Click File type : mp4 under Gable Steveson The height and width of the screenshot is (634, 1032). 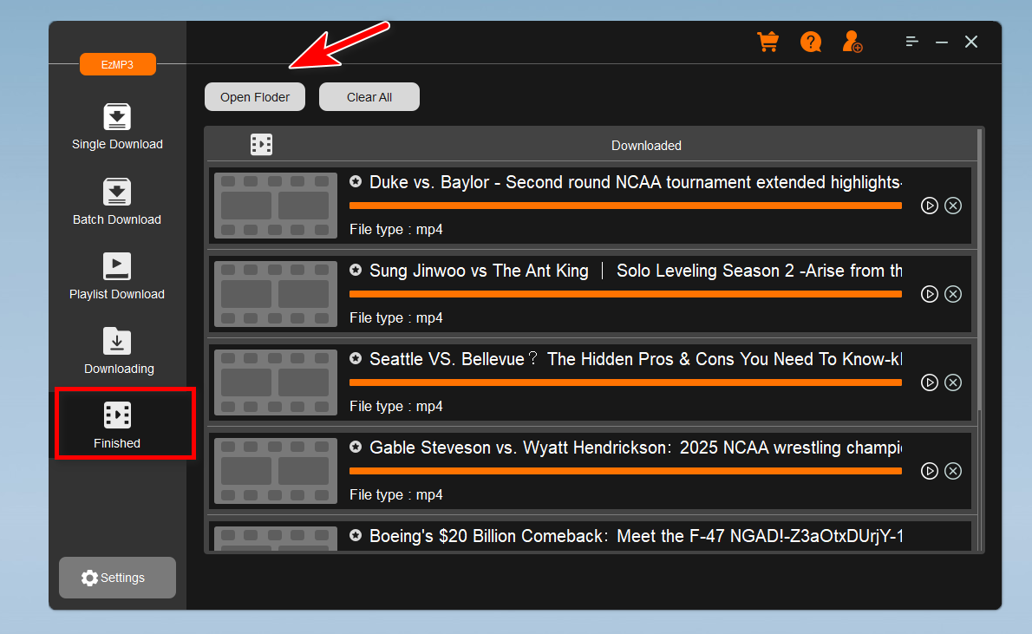[x=396, y=495]
